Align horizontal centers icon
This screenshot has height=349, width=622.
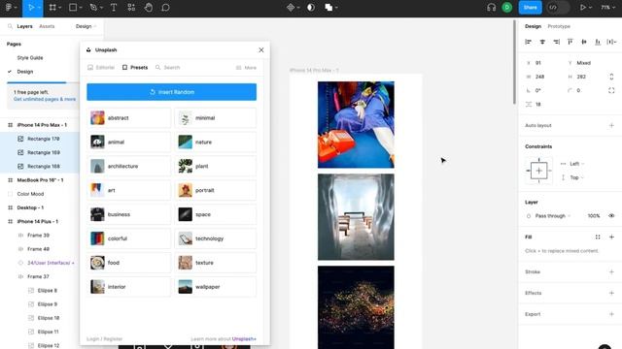(x=542, y=42)
